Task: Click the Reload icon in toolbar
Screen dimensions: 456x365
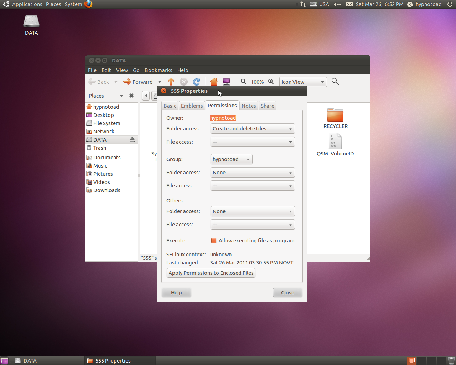Action: click(x=196, y=82)
